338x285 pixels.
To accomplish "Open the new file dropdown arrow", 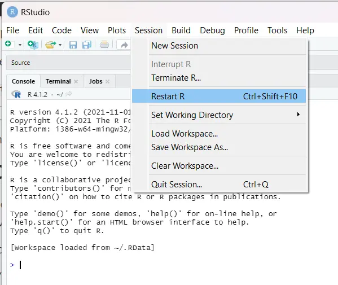I will tap(20, 45).
